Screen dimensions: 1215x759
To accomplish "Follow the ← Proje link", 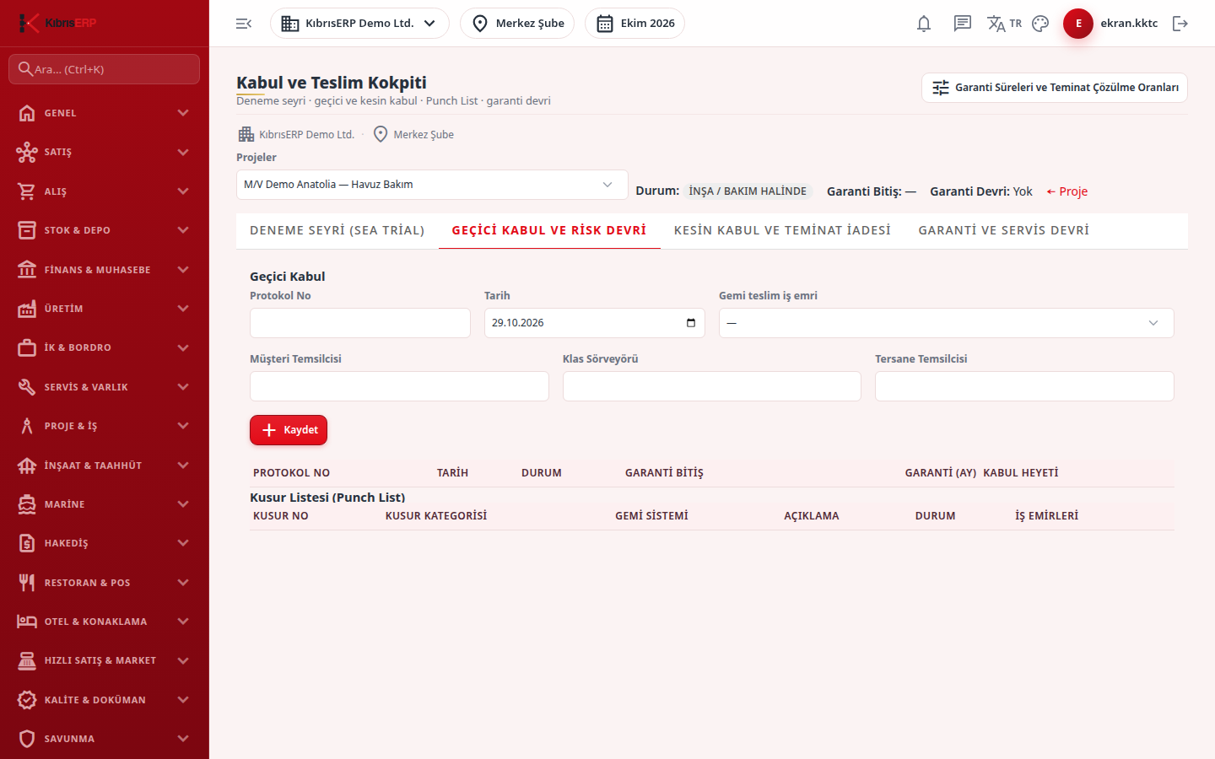I will coord(1066,191).
